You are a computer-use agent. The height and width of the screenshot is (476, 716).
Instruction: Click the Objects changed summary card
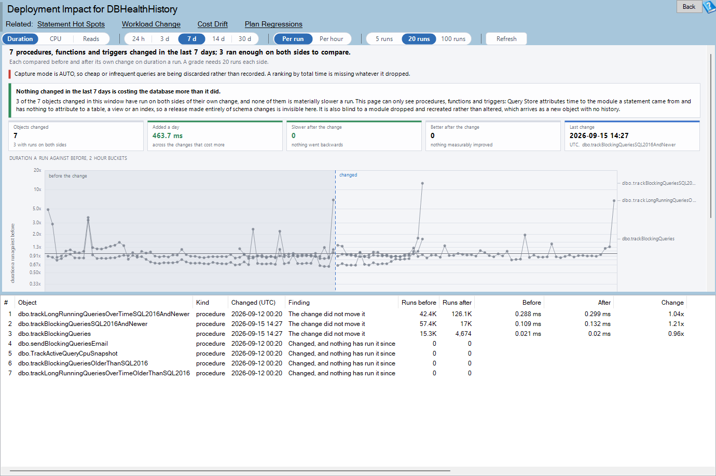pyautogui.click(x=76, y=136)
